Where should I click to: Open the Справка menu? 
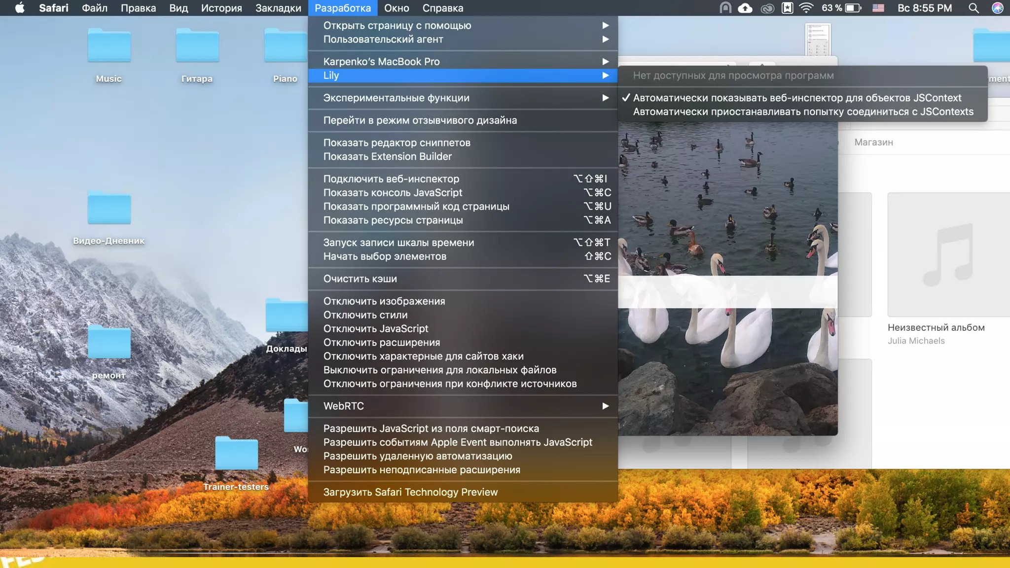pos(443,8)
